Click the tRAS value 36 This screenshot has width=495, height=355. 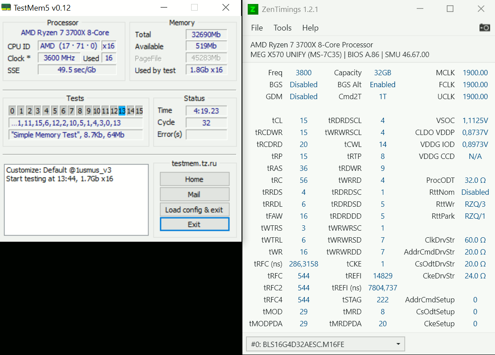pos(304,168)
